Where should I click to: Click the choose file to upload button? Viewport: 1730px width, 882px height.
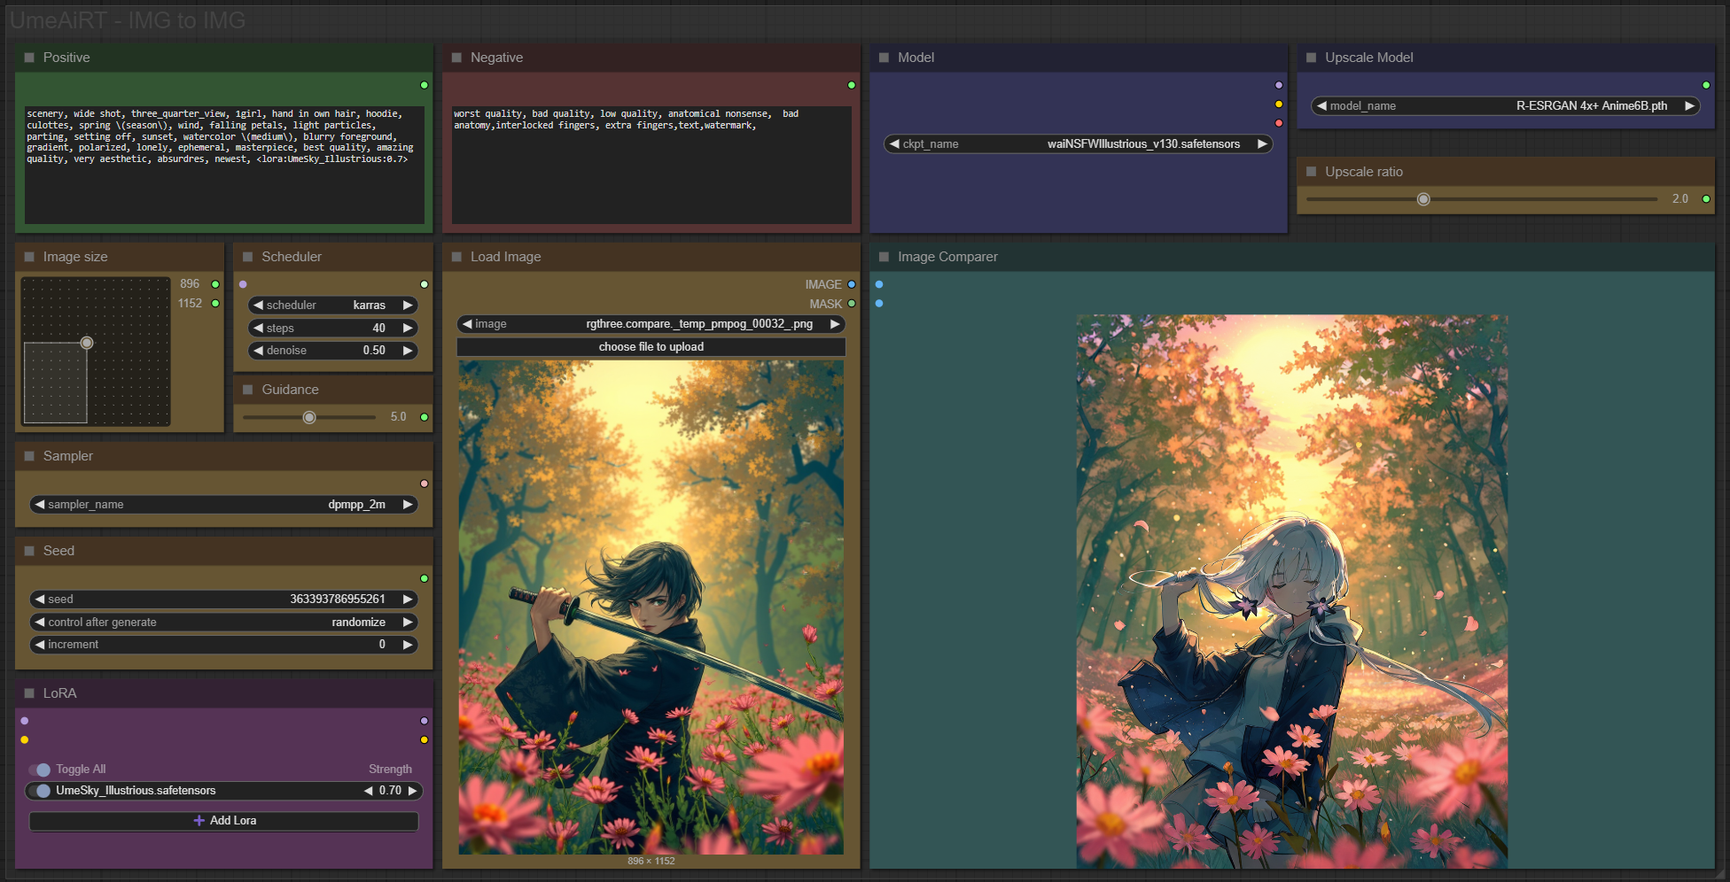tap(651, 347)
